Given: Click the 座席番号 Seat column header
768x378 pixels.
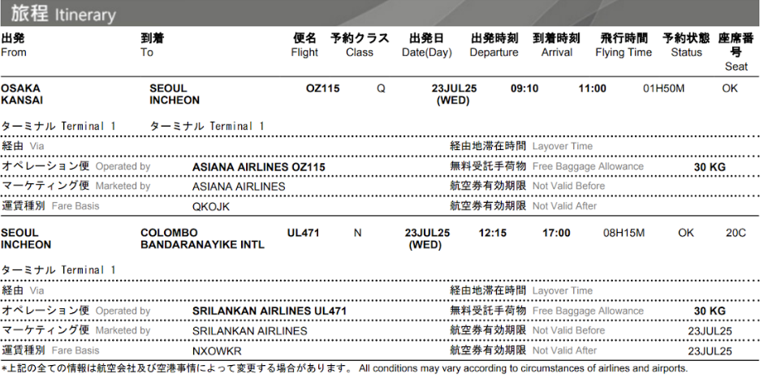Looking at the screenshot, I should click(736, 52).
